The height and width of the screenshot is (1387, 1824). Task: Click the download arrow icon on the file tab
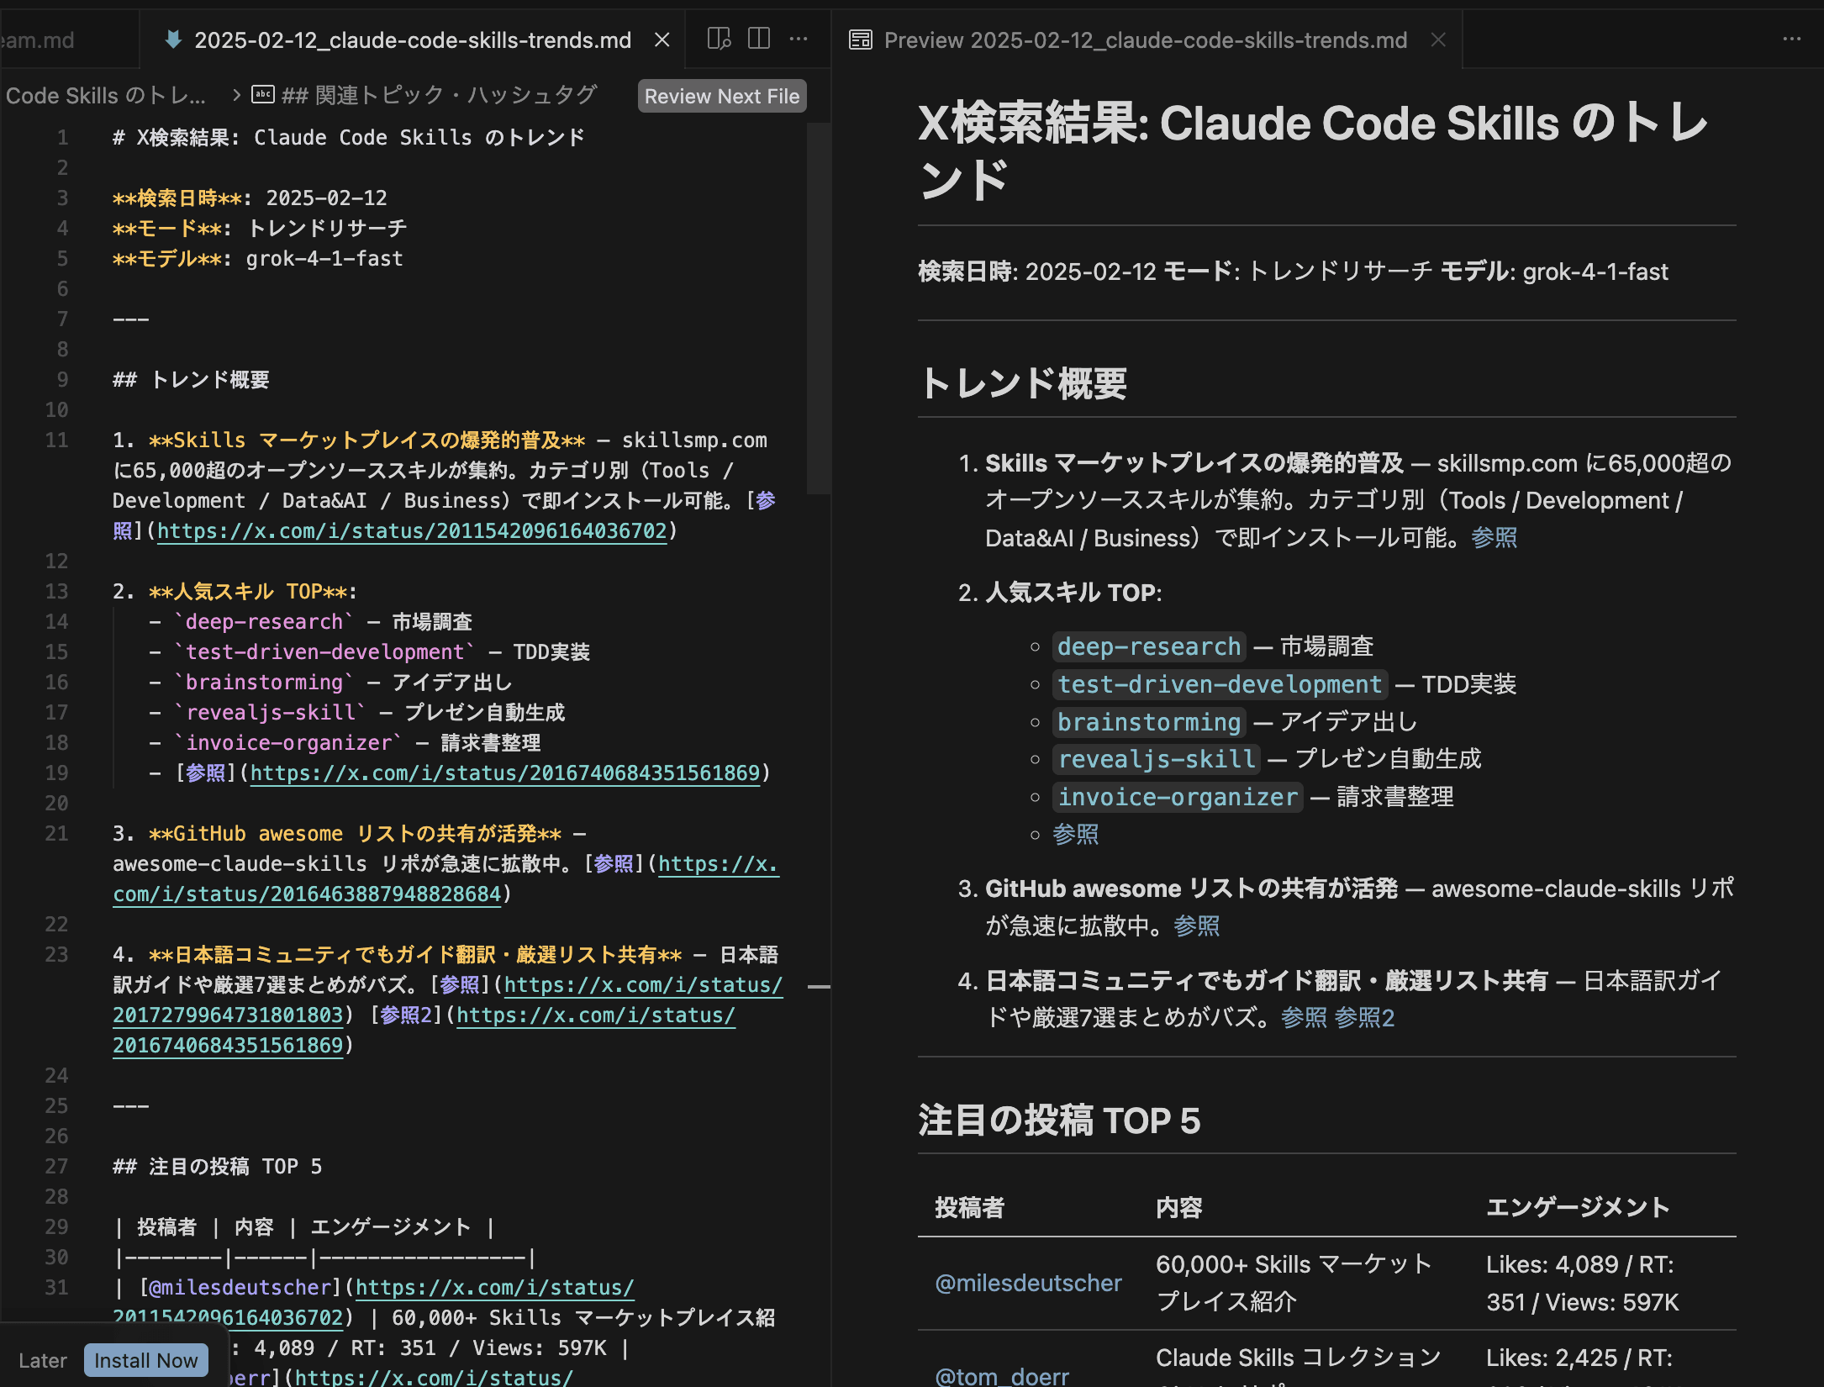click(174, 40)
